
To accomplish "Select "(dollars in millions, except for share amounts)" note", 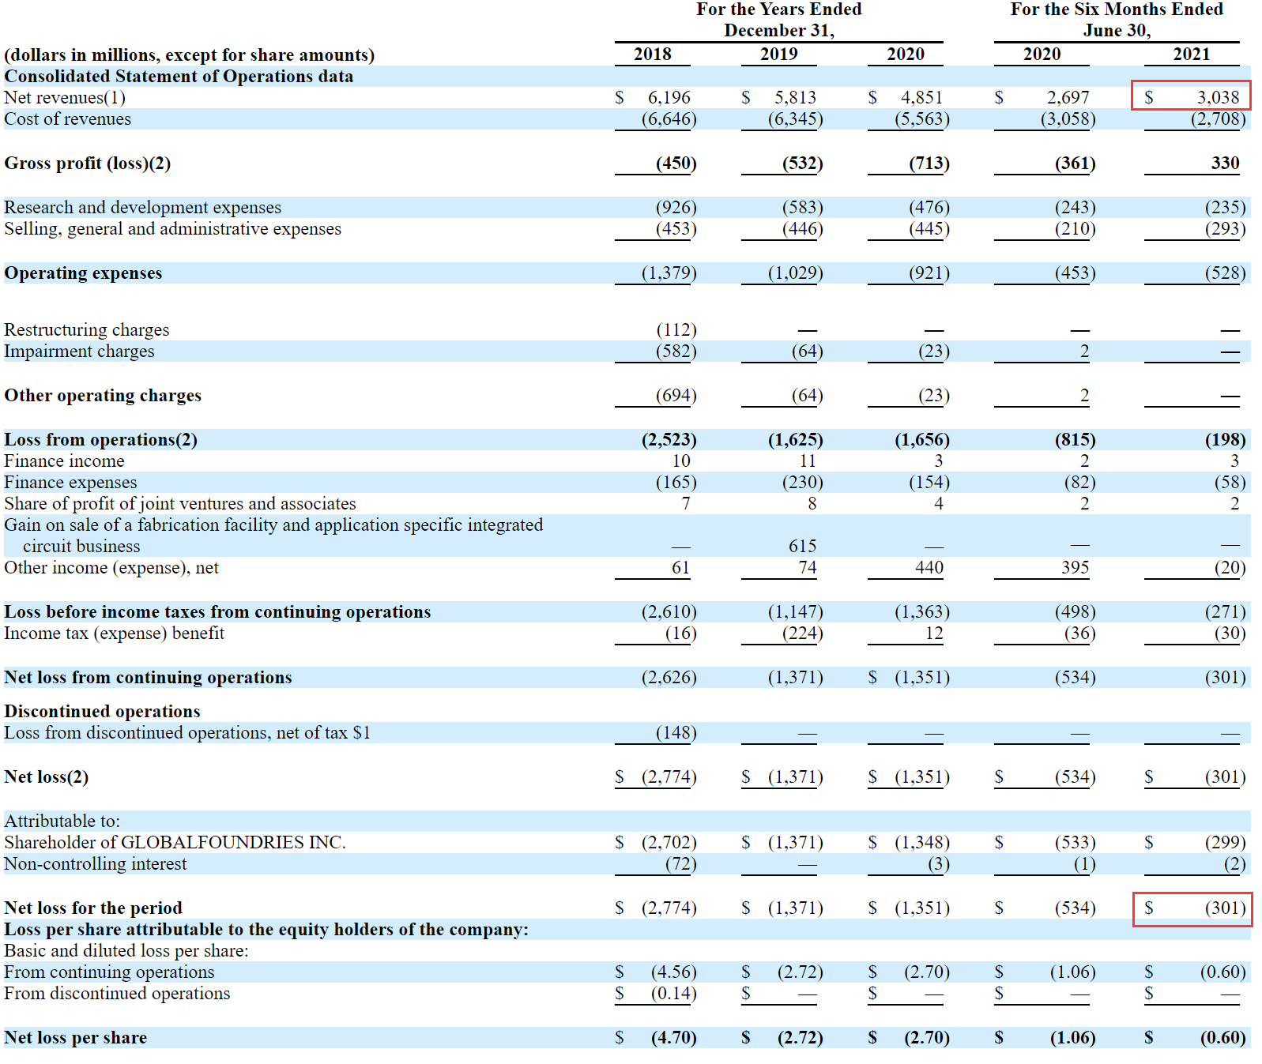I will (190, 55).
